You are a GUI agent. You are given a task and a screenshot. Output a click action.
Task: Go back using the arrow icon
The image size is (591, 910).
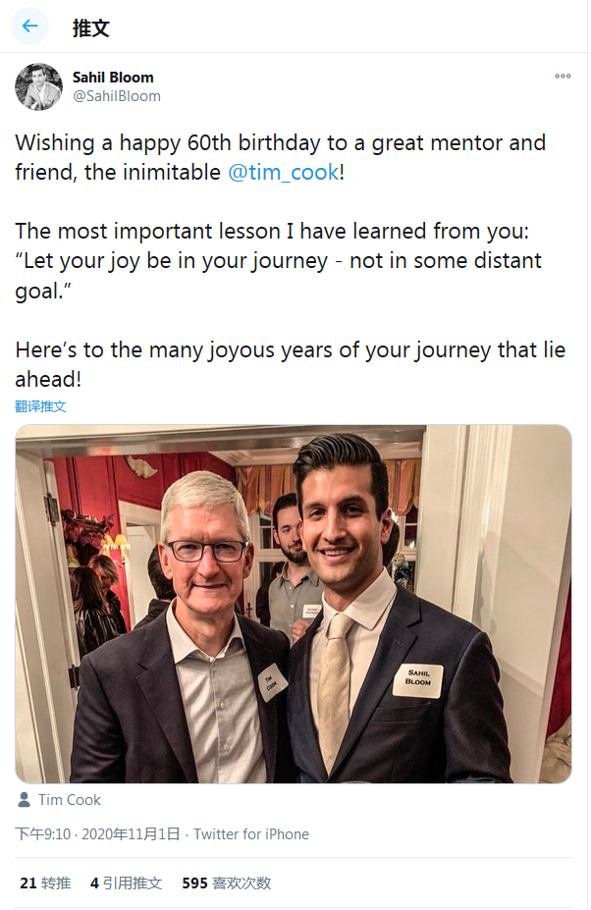29,27
